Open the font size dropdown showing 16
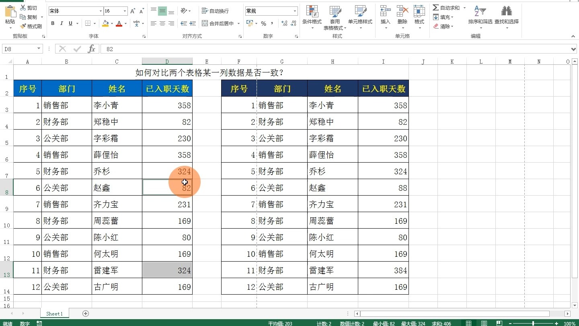Screen dimensions: 579x326 click(125, 11)
